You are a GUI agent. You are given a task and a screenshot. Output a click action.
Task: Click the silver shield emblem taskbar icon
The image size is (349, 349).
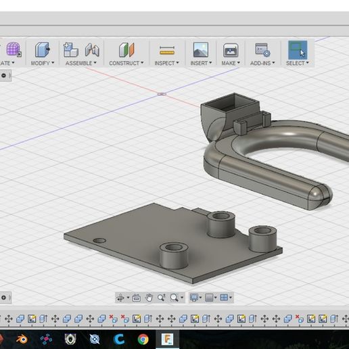pyautogui.click(x=70, y=340)
